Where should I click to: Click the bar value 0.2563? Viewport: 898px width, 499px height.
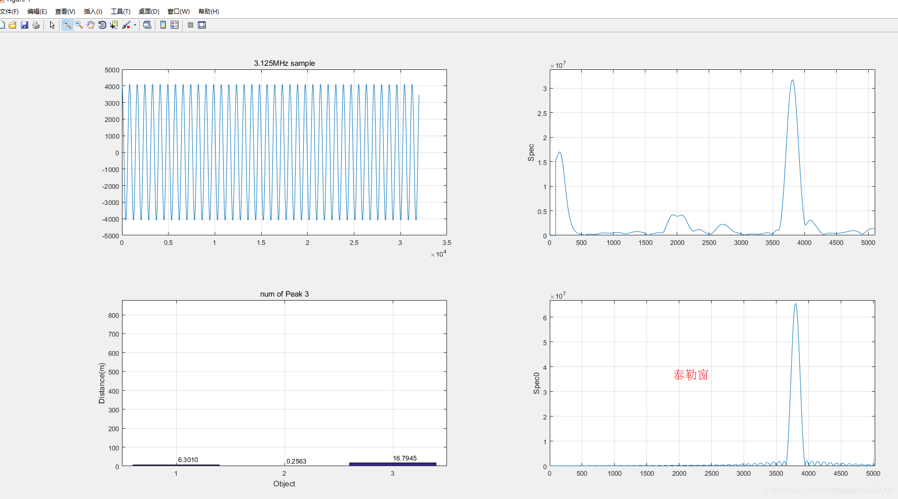(x=297, y=461)
